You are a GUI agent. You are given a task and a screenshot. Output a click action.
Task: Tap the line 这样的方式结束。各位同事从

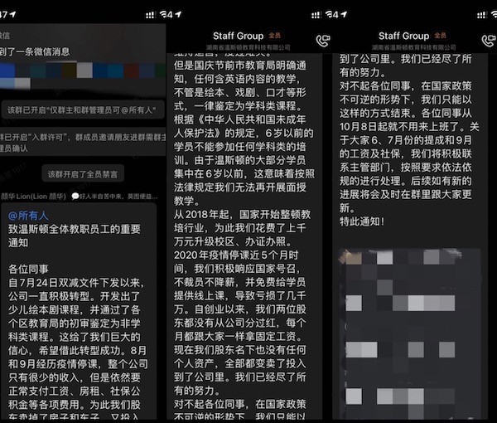point(406,114)
